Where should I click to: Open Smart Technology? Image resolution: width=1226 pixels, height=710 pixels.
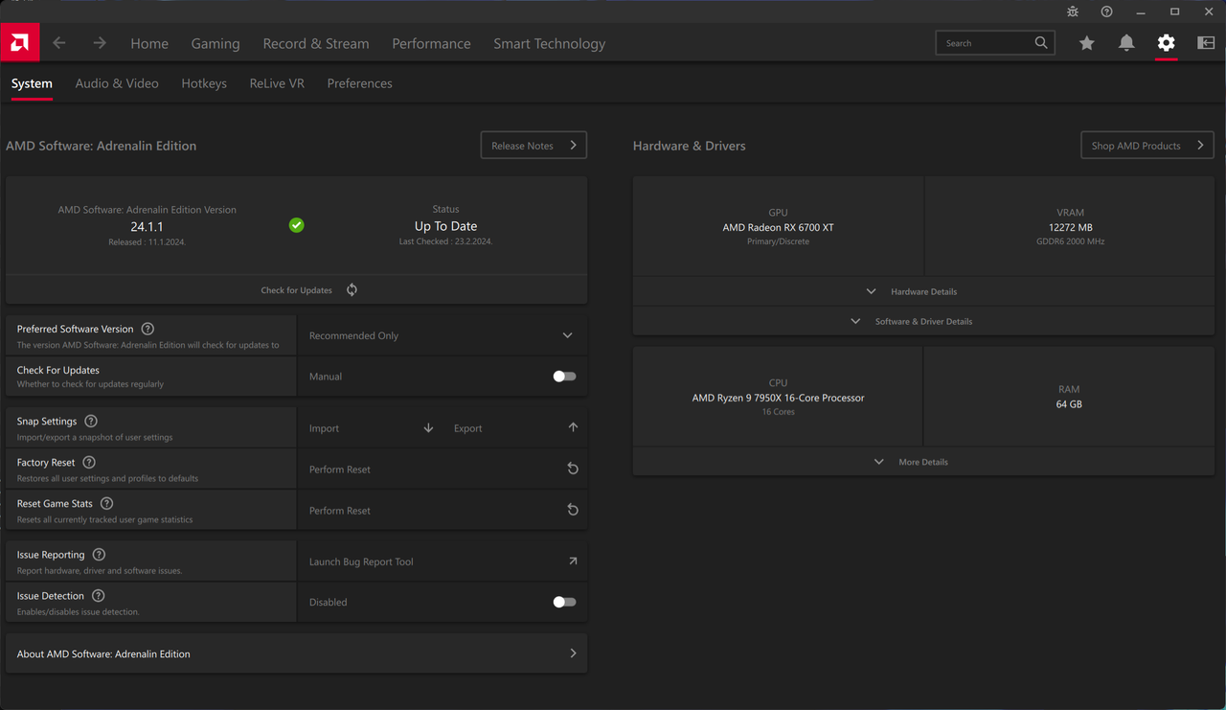click(549, 43)
